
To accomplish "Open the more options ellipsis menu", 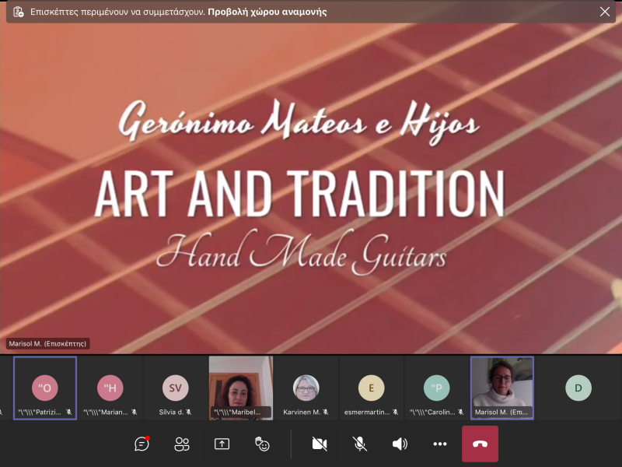I will (x=440, y=444).
